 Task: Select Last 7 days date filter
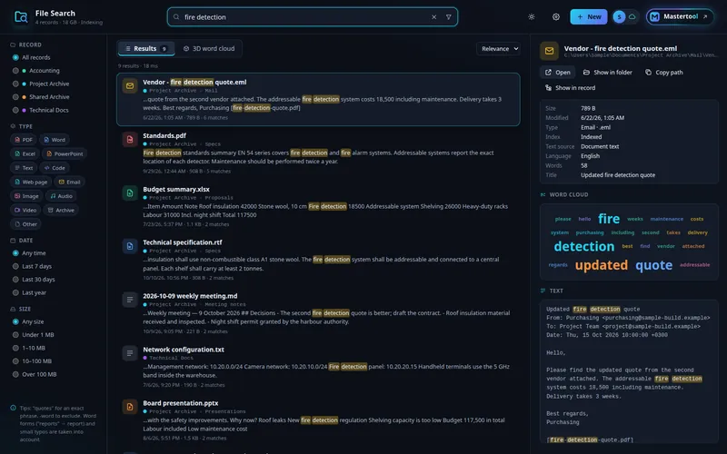(32, 266)
